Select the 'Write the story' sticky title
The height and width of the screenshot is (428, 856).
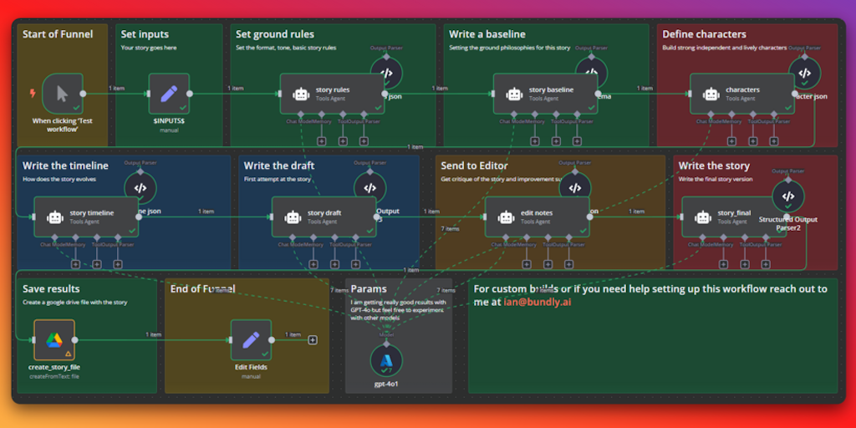click(714, 166)
